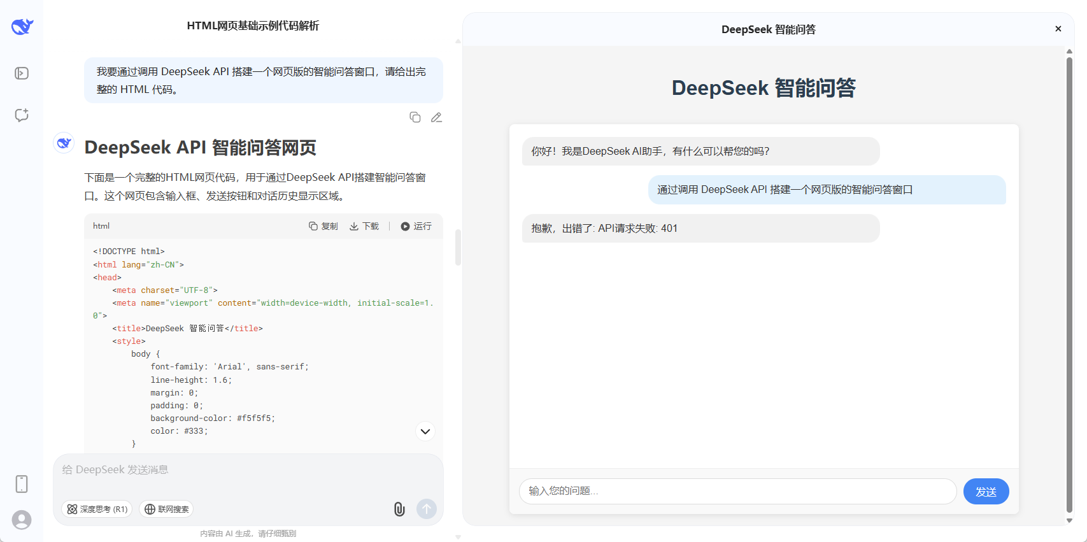1087x542 pixels.
Task: Toggle 联网搜索 web search
Action: click(x=166, y=509)
